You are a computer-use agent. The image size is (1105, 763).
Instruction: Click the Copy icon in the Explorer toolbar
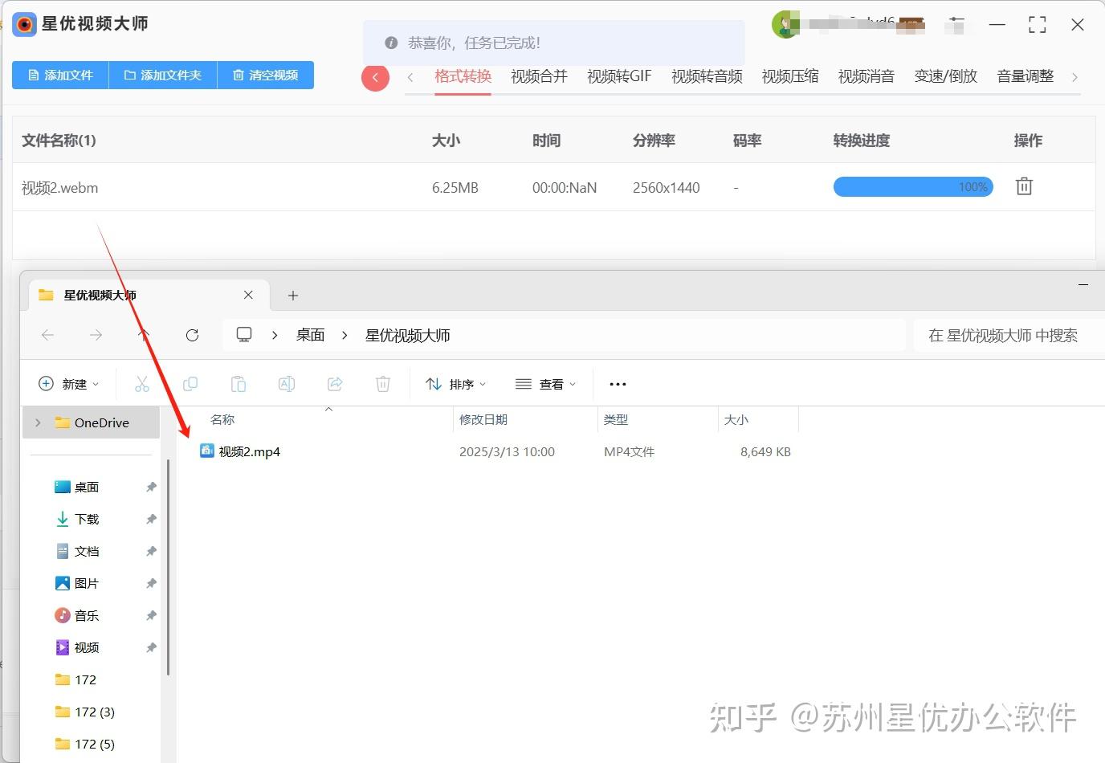190,384
